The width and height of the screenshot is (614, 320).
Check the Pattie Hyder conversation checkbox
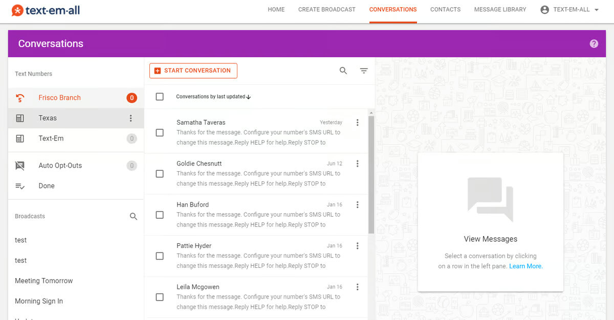160,256
